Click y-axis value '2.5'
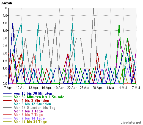Screen dimensions: 143x125 pyautogui.click(x=5, y=46)
